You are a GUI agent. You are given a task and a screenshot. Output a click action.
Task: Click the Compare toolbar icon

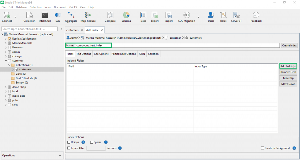110,17
